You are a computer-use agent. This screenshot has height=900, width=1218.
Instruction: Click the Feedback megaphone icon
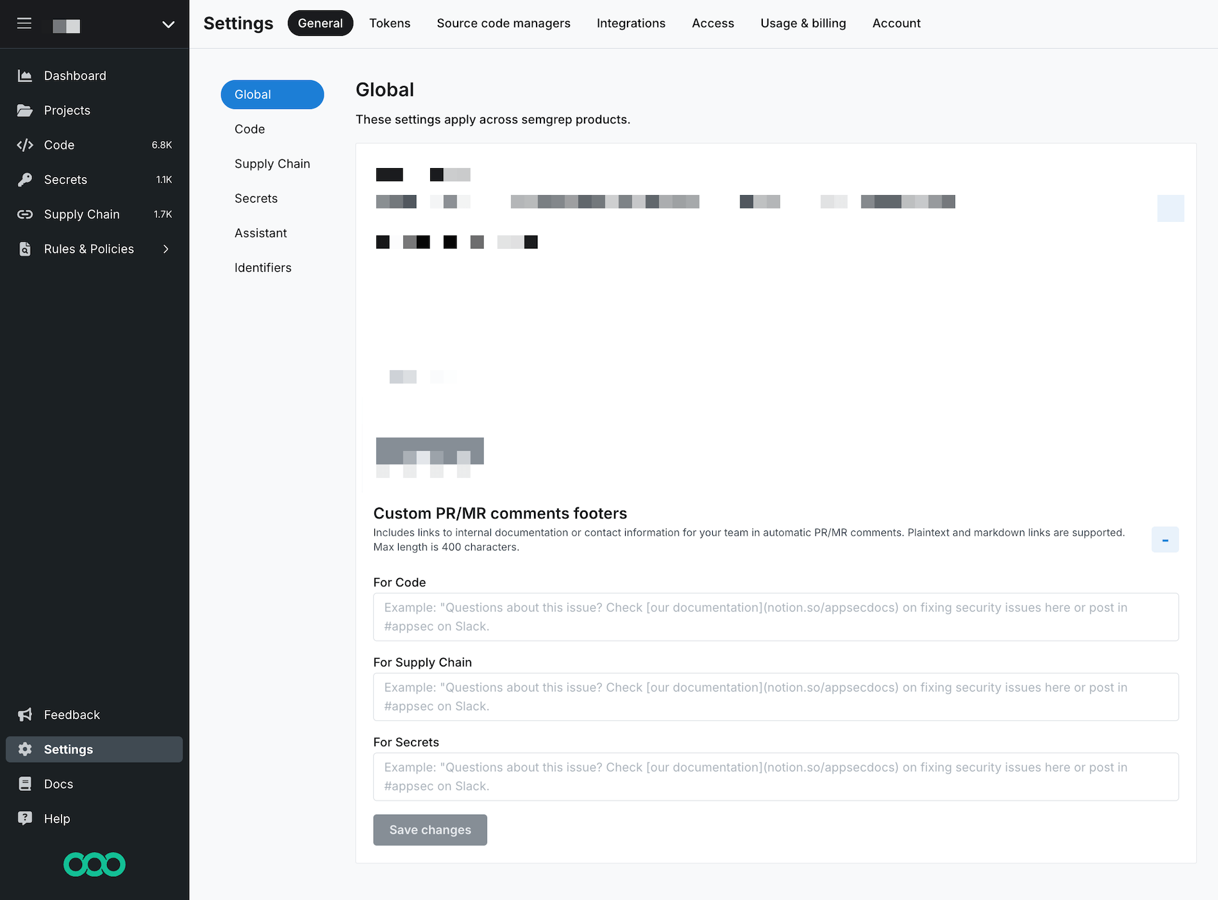click(25, 714)
